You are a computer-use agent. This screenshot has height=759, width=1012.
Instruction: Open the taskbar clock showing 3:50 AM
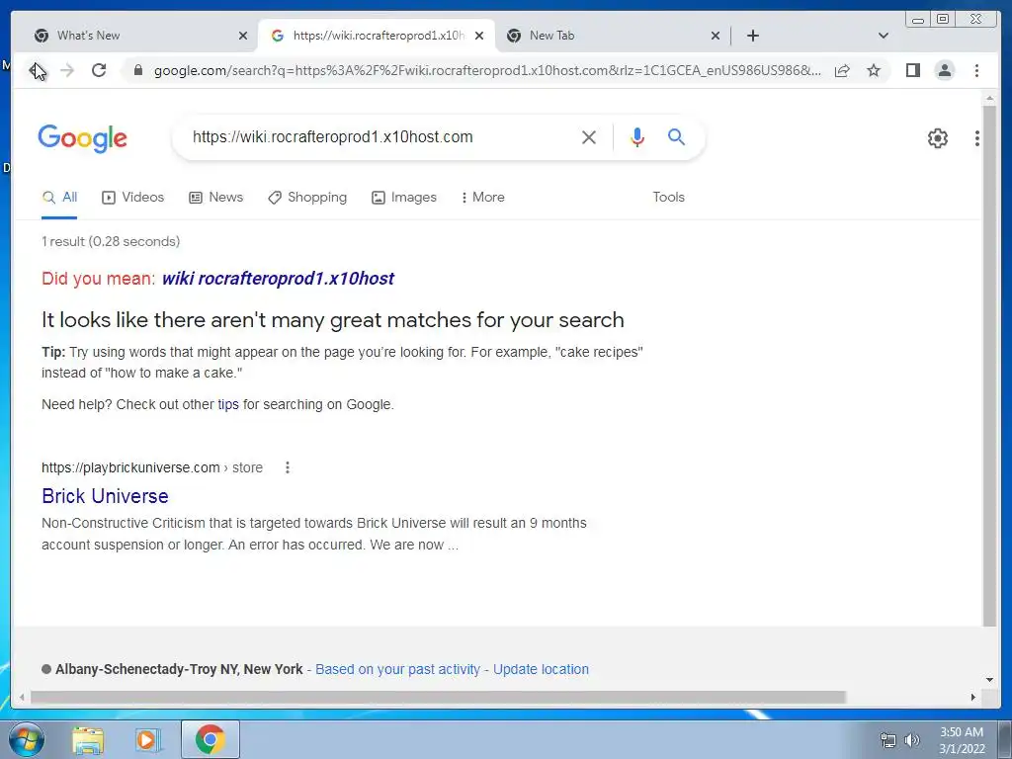962,740
